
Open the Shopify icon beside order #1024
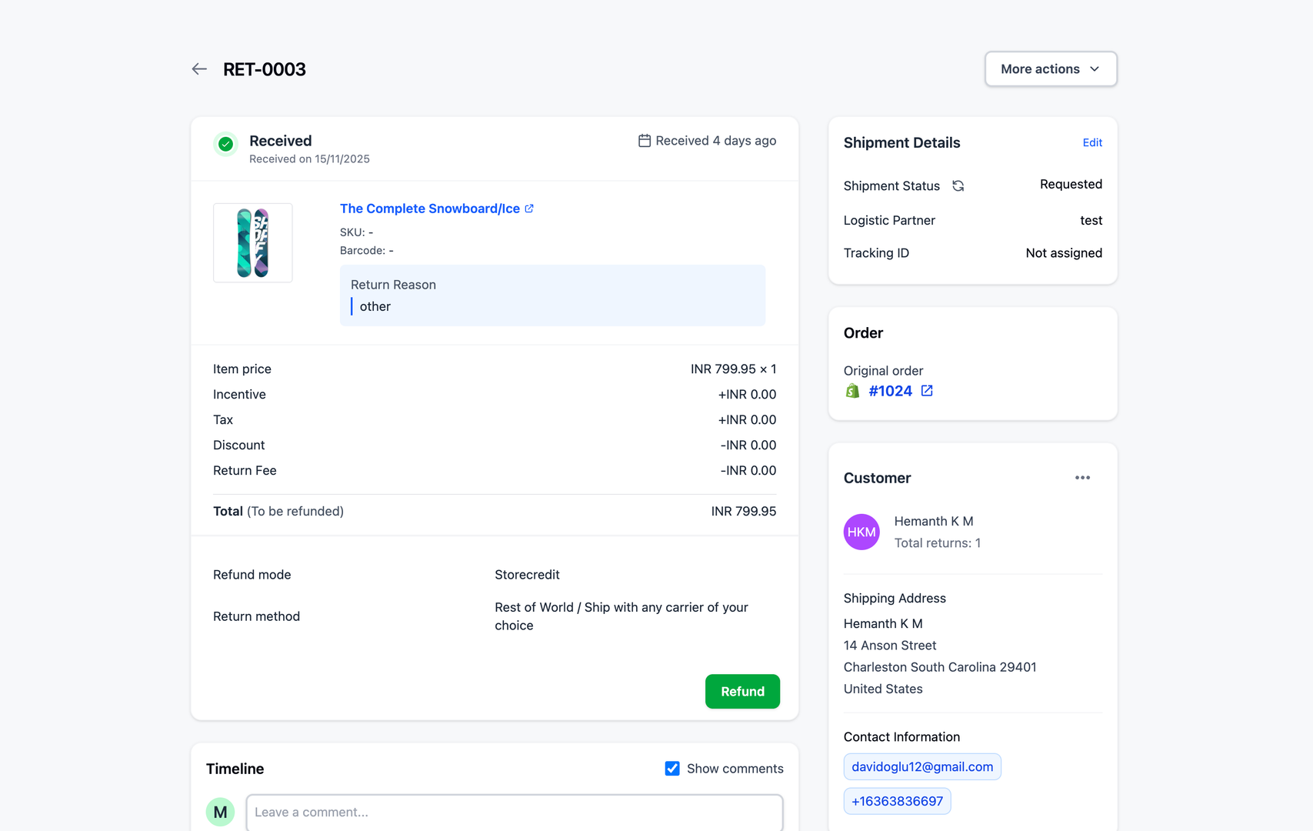pos(851,390)
